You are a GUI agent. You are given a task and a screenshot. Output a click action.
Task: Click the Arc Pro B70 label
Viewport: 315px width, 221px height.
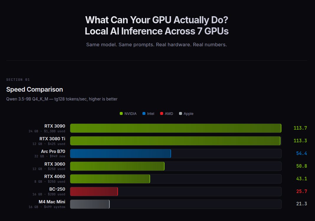(x=53, y=151)
